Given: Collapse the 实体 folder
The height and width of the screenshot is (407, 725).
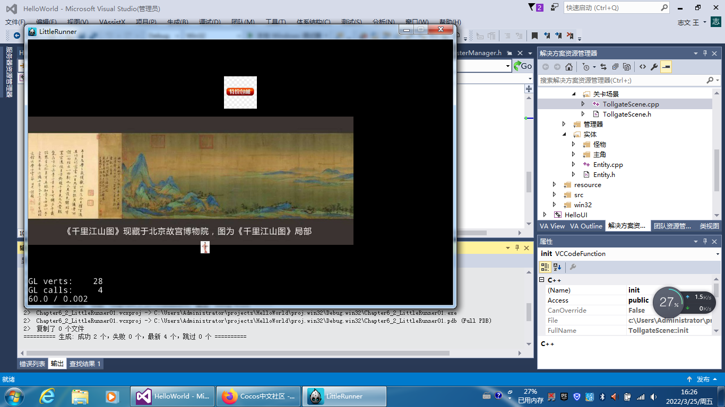Looking at the screenshot, I should (x=564, y=134).
